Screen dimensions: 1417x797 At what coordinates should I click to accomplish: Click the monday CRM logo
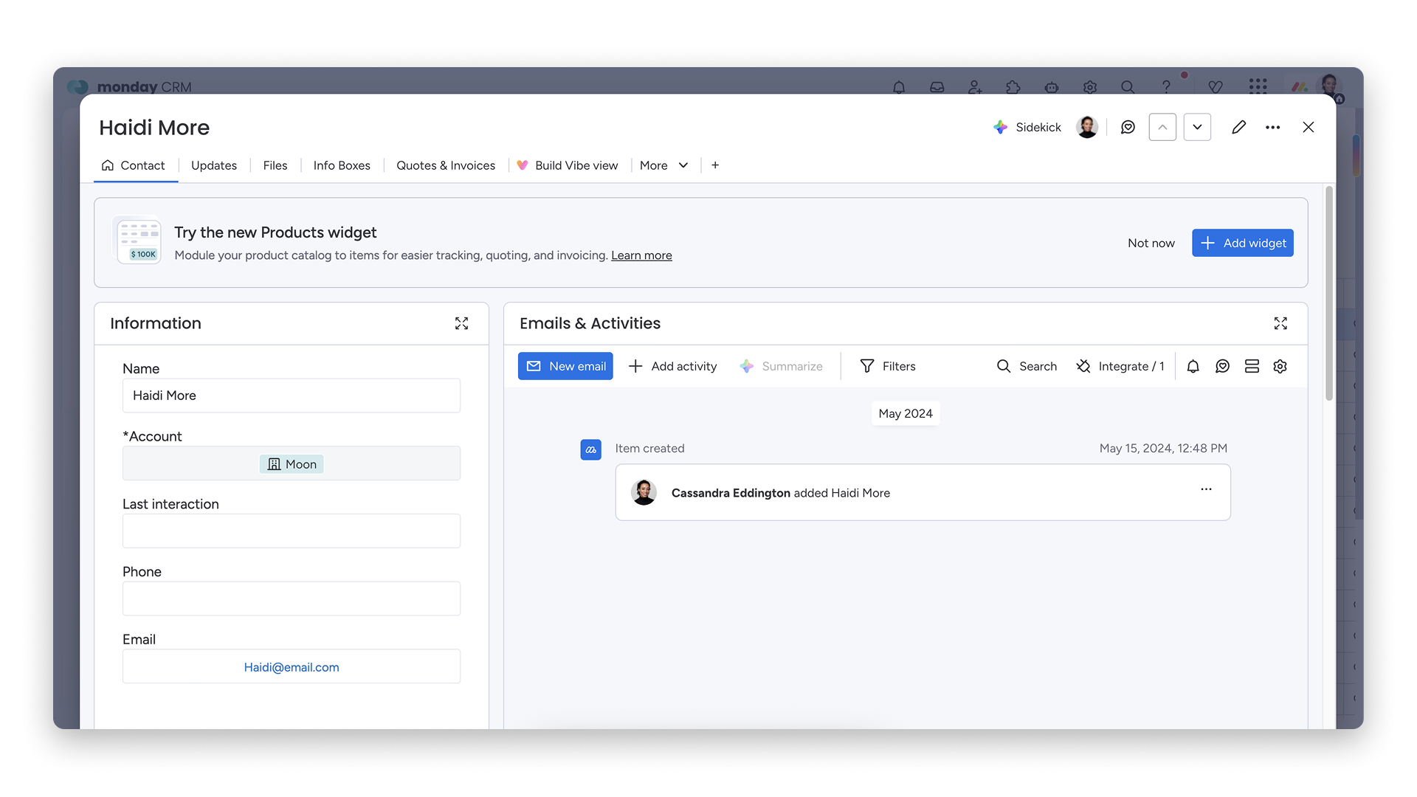click(x=130, y=87)
